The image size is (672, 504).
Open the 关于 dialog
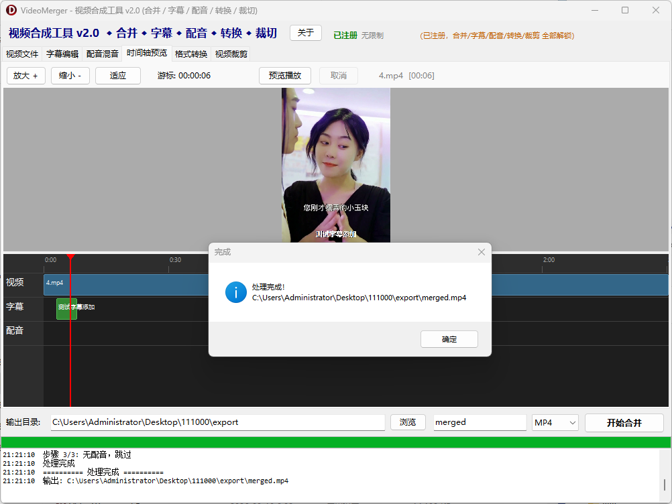305,32
